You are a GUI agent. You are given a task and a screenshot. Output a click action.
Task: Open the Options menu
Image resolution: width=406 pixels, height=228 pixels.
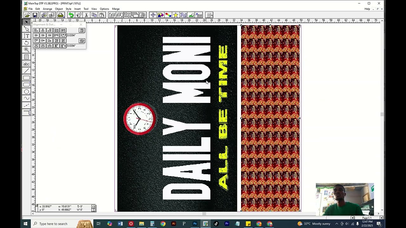(x=104, y=9)
